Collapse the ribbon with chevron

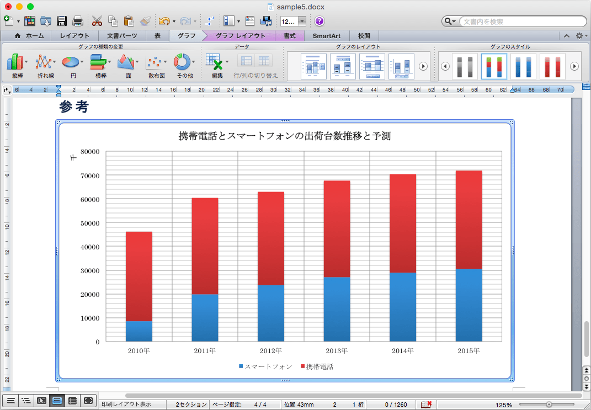coord(567,36)
